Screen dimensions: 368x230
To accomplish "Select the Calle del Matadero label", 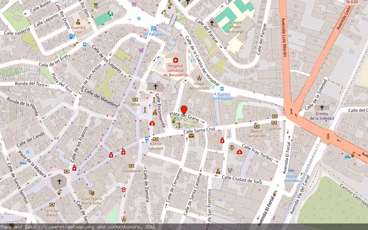I will click(101, 98).
